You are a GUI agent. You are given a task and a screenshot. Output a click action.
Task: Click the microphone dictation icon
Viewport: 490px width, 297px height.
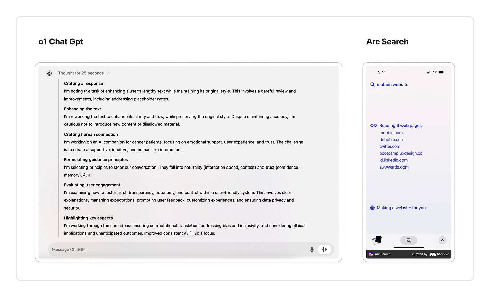point(312,249)
